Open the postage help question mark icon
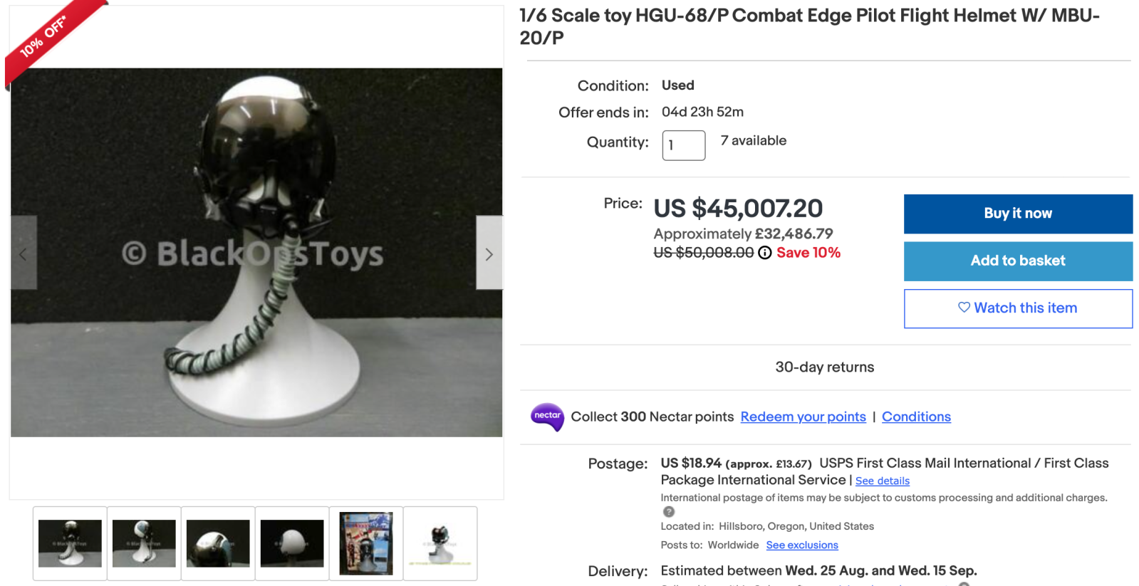Image resolution: width=1139 pixels, height=586 pixels. [x=668, y=511]
